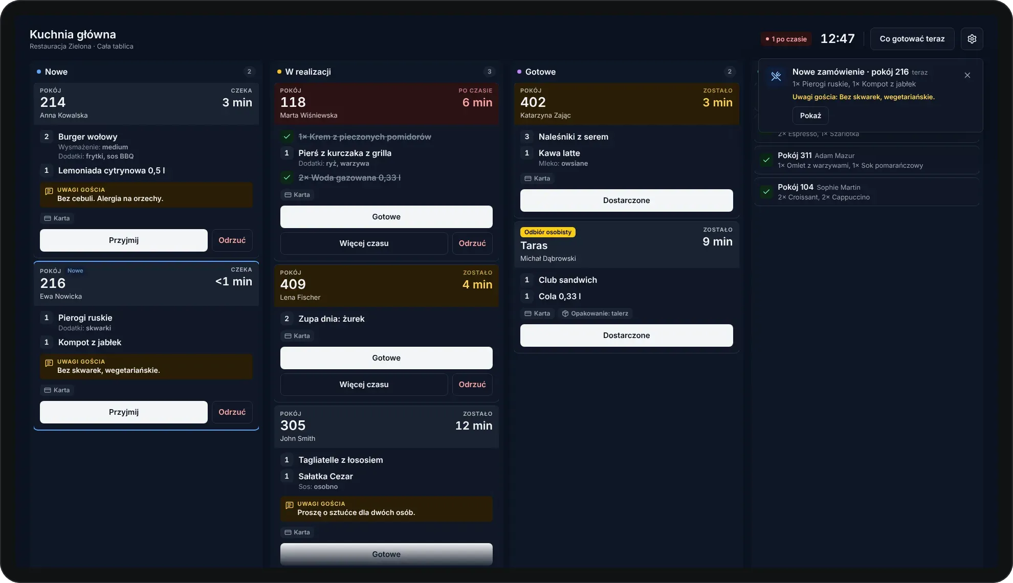Click the 'Odbiór osobisty' badge
The width and height of the screenshot is (1013, 583).
547,232
